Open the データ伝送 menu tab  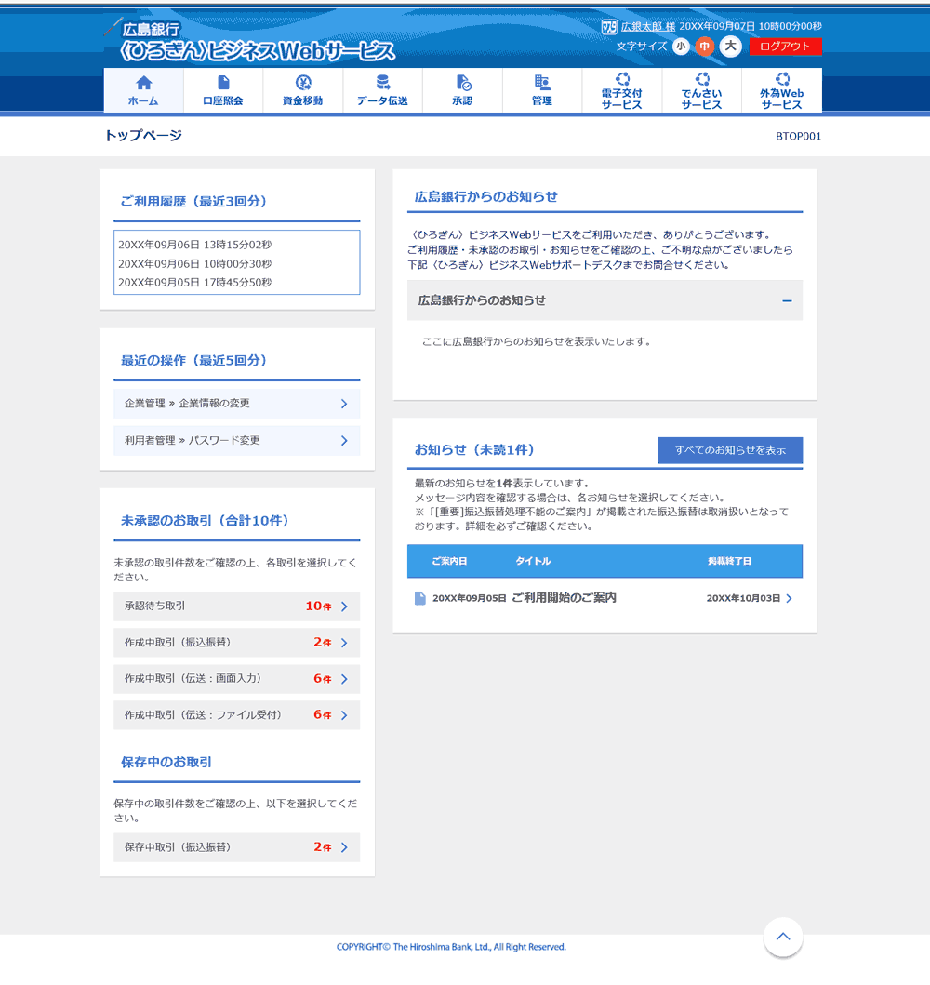pyautogui.click(x=383, y=90)
